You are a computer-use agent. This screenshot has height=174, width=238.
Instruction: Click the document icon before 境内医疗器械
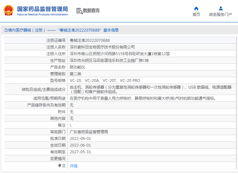6,30
